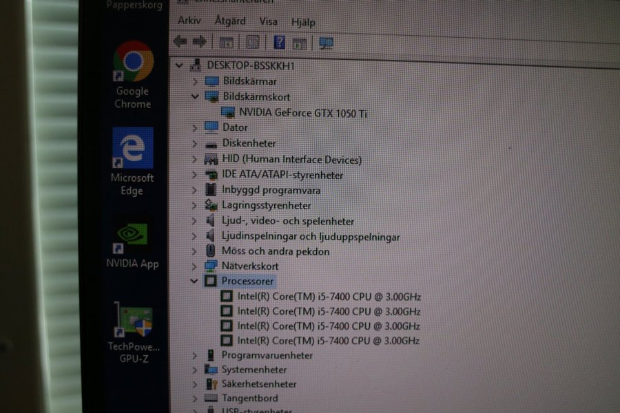620x413 pixels.
Task: Collapse the Processorer tree node
Action: (x=194, y=281)
